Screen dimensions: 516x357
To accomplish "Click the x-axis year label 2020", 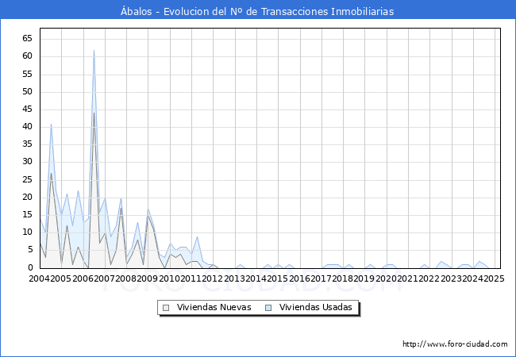I will coord(387,278).
